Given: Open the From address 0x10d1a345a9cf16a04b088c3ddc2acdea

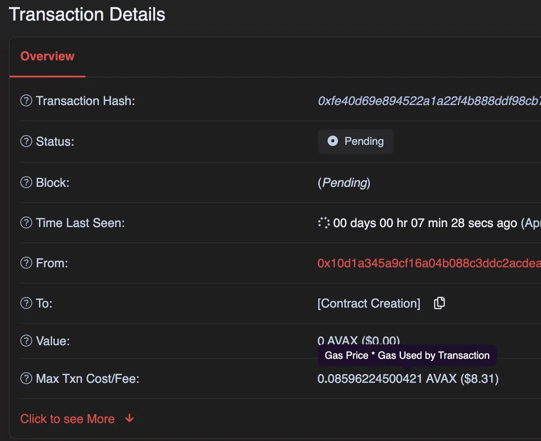Looking at the screenshot, I should click(x=429, y=263).
